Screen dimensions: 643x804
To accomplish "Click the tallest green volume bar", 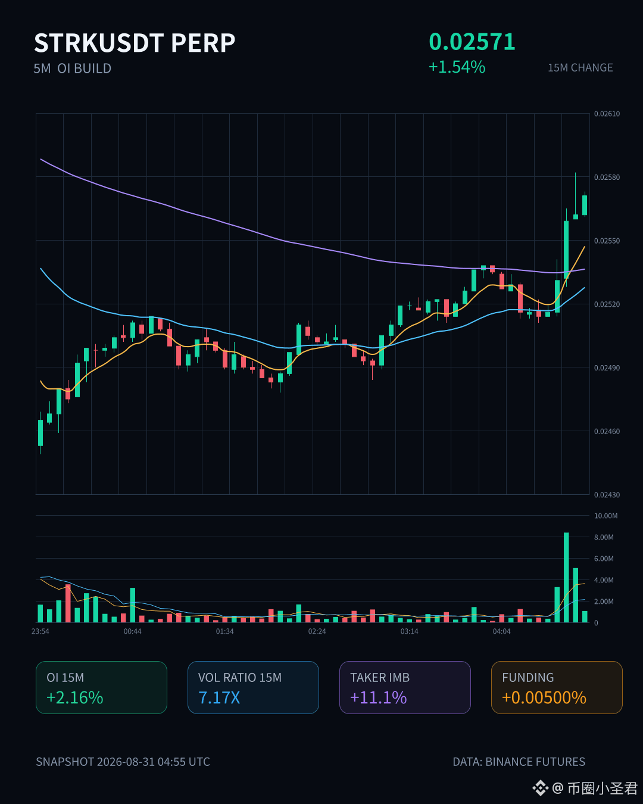I will tap(566, 578).
